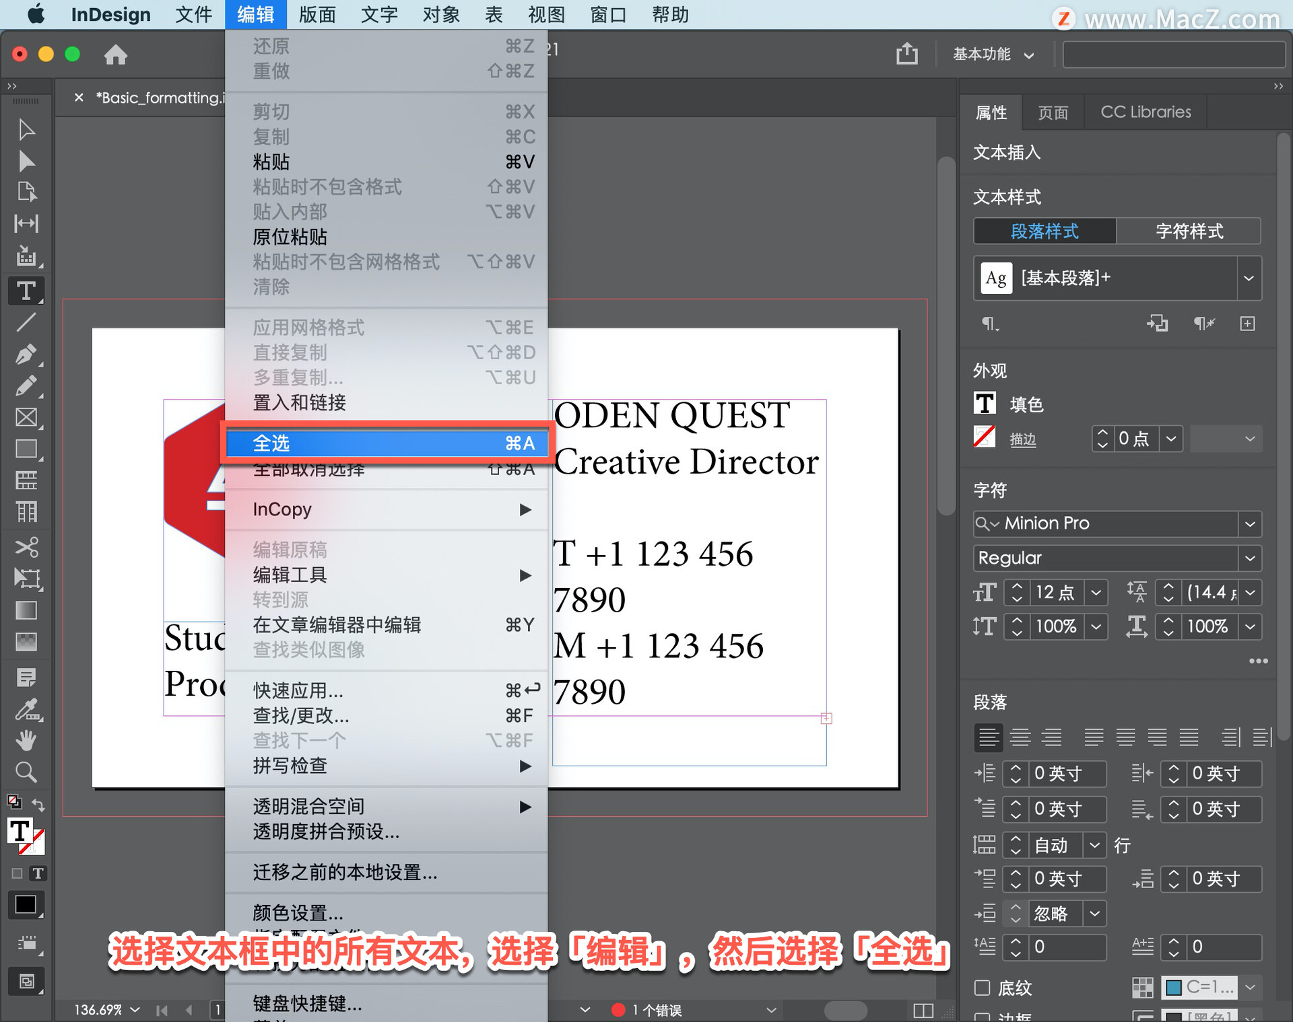Click the 填色 fill T swatch
This screenshot has width=1293, height=1022.
(985, 403)
